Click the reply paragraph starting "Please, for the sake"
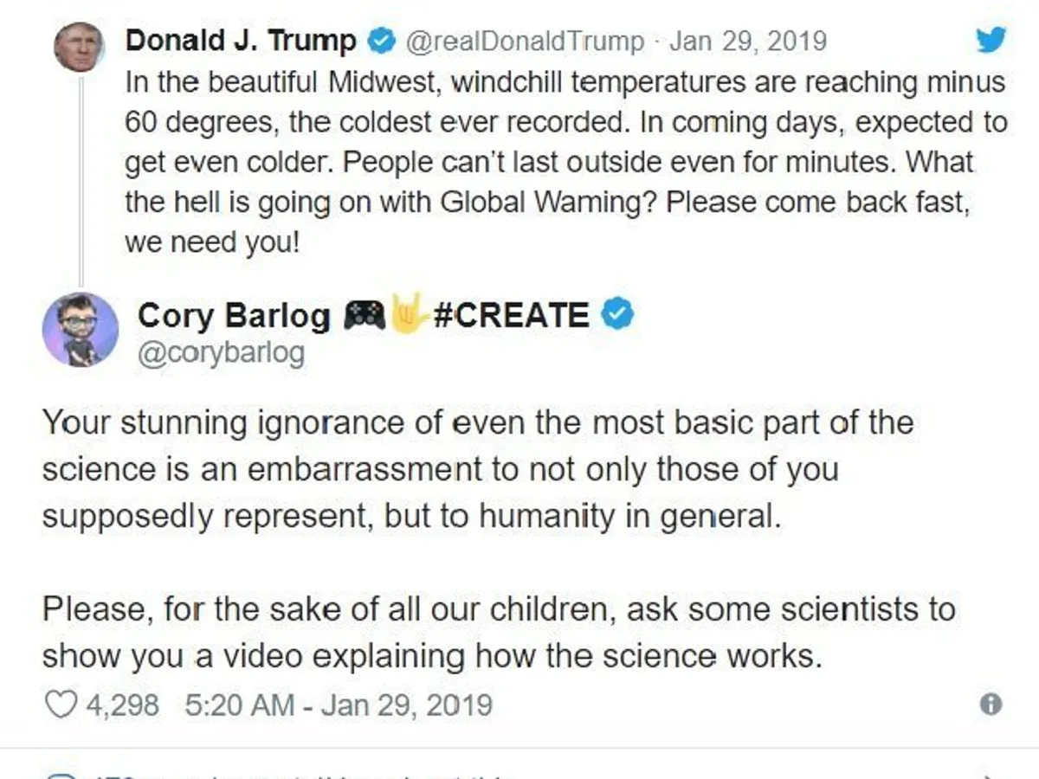Viewport: 1039px width, 779px height. click(498, 633)
